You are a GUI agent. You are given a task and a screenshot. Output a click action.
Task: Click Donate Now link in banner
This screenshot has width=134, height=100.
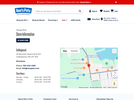pos(85,2)
